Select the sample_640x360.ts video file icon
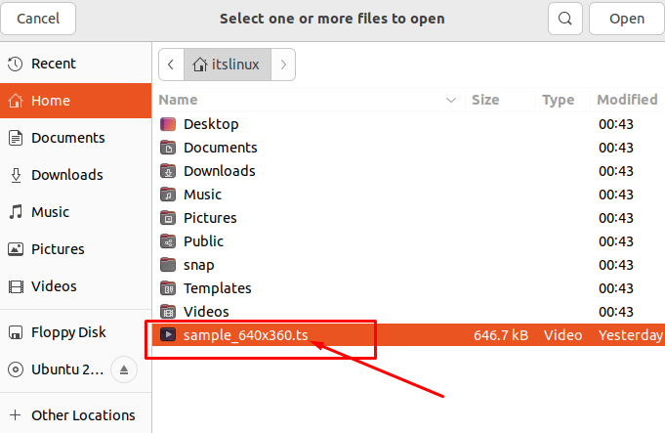 (x=168, y=335)
